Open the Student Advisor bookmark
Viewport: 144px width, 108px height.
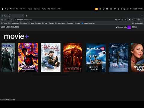click(88, 23)
